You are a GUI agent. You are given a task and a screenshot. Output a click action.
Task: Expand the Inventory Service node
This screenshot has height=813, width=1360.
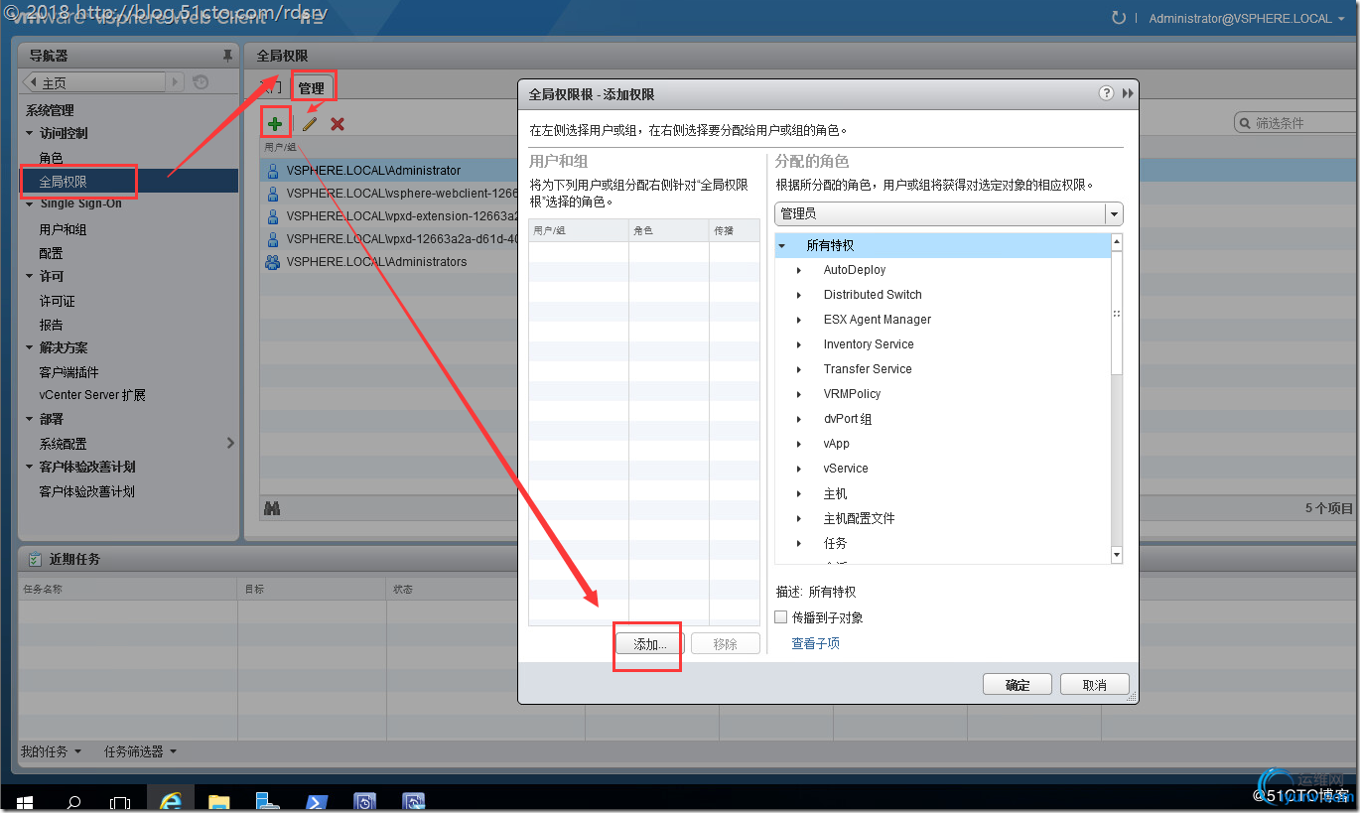pyautogui.click(x=799, y=344)
